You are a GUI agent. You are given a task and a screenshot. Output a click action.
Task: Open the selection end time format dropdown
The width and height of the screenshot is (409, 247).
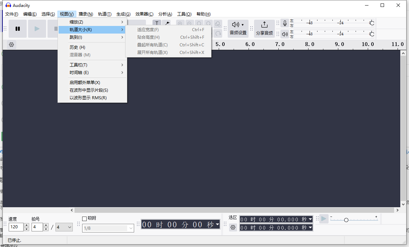pos(310,228)
